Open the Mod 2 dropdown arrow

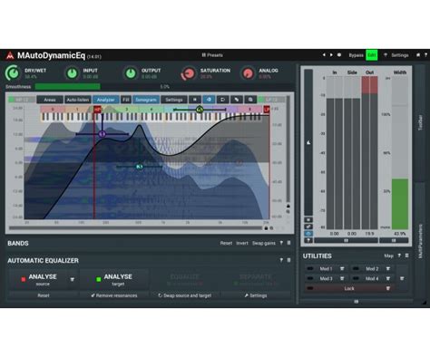coord(388,269)
